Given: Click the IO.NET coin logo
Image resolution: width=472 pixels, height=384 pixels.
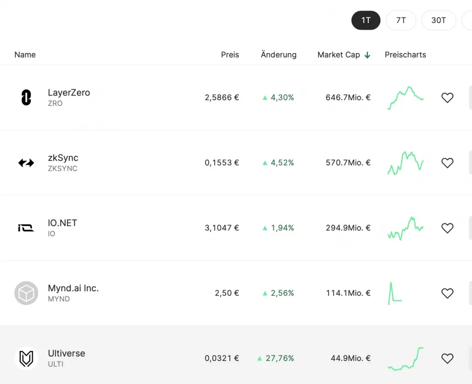Looking at the screenshot, I should [x=26, y=228].
